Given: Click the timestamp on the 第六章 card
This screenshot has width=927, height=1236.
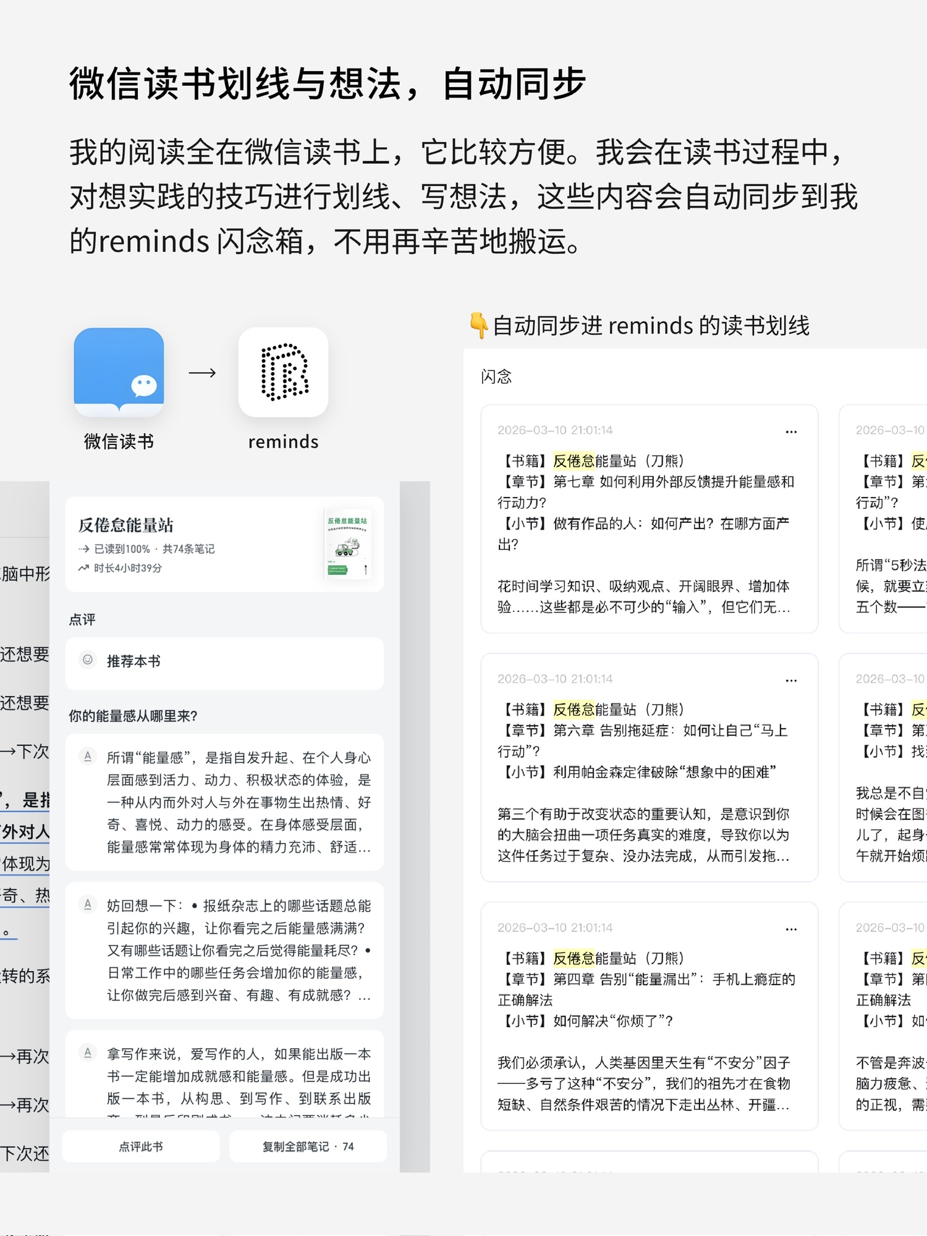Looking at the screenshot, I should [555, 679].
